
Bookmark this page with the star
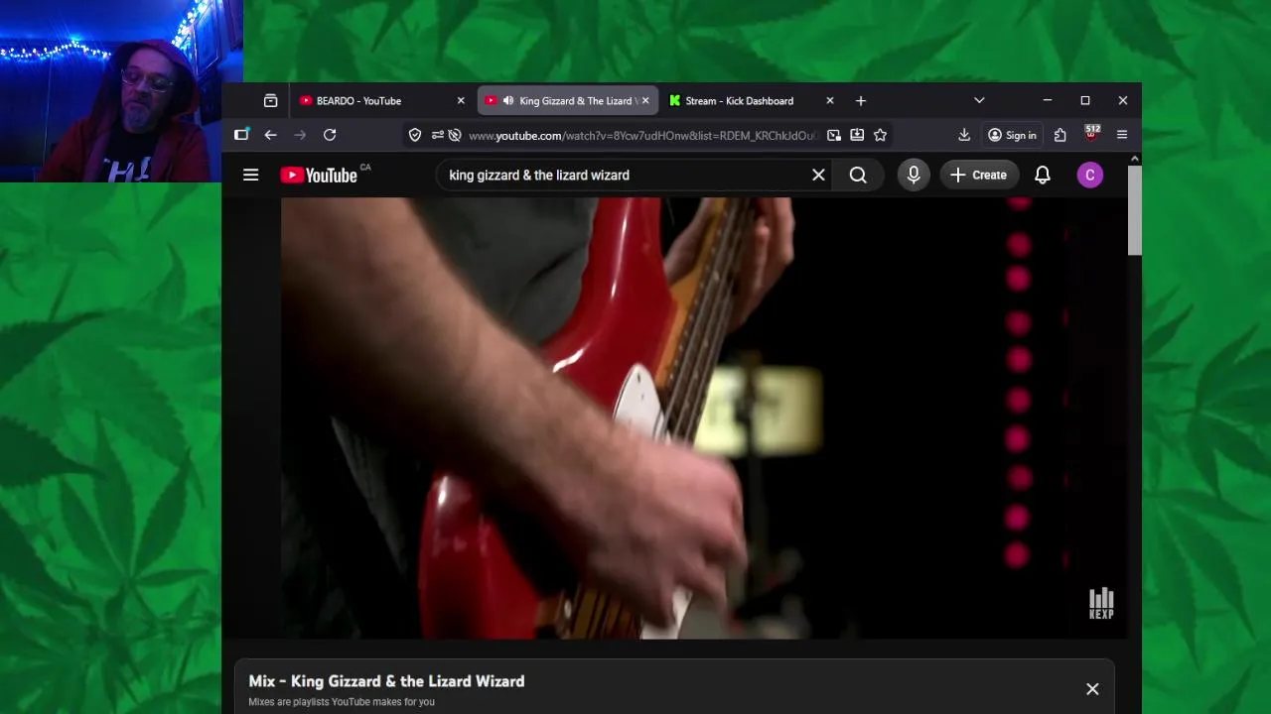(x=880, y=135)
